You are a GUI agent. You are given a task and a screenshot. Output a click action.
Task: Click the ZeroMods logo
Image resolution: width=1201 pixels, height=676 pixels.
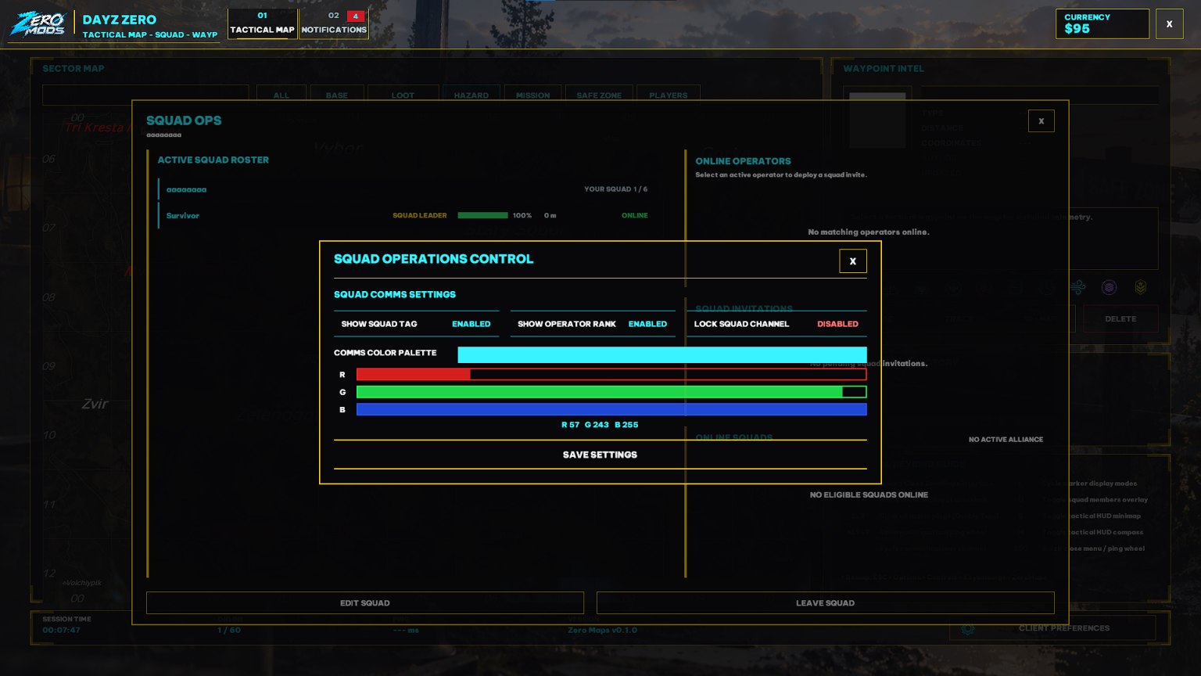pyautogui.click(x=38, y=24)
